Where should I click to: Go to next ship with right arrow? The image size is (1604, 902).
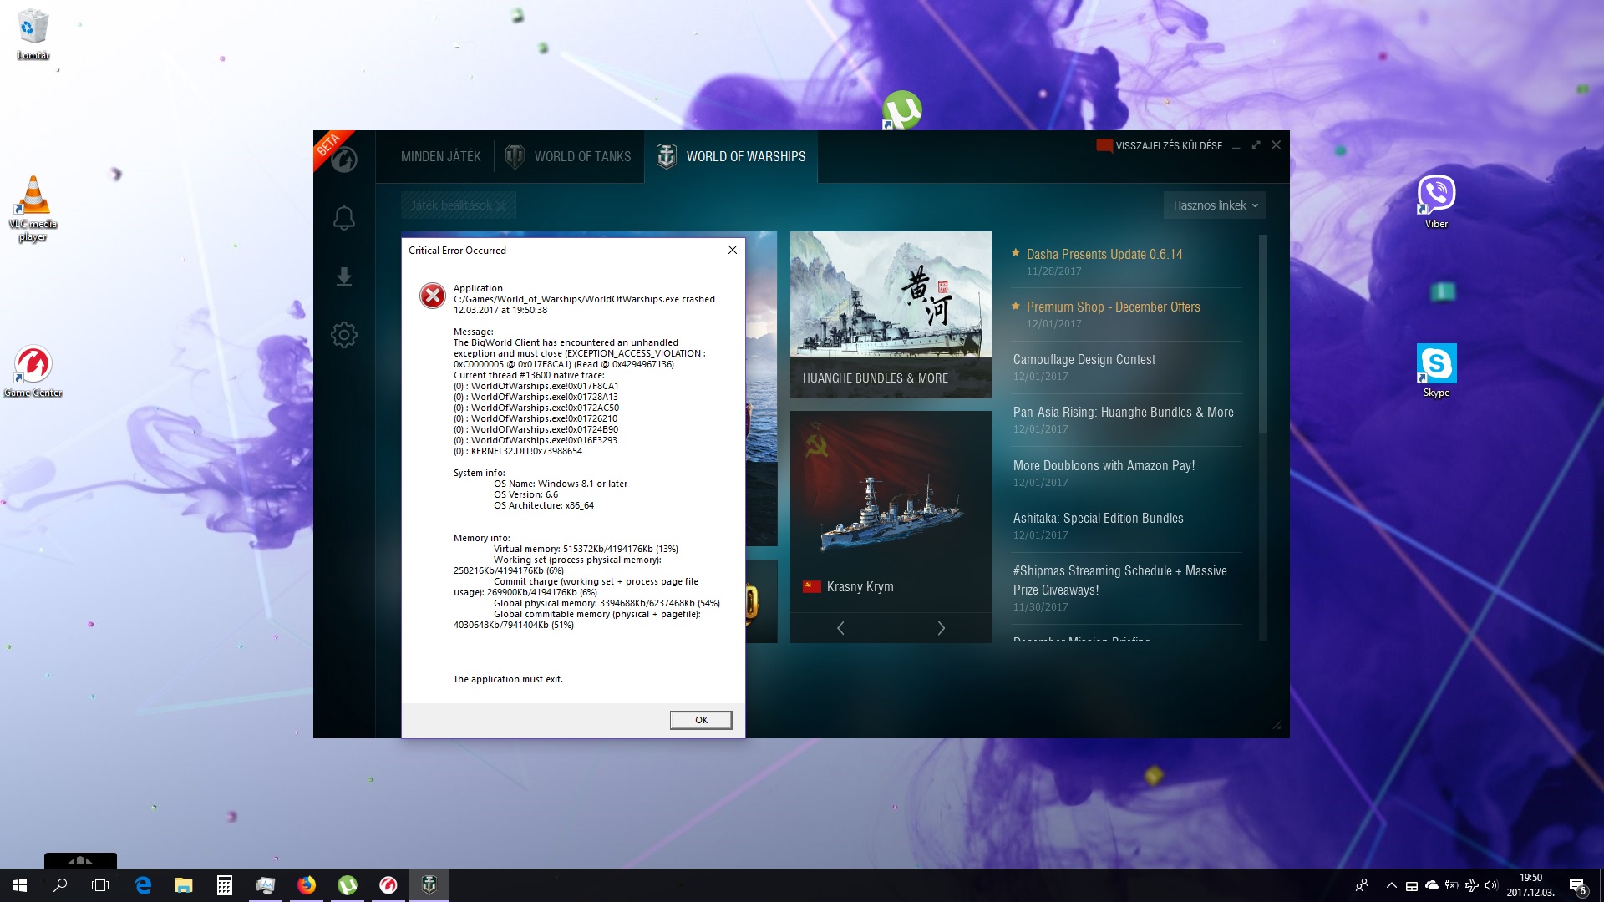(942, 628)
